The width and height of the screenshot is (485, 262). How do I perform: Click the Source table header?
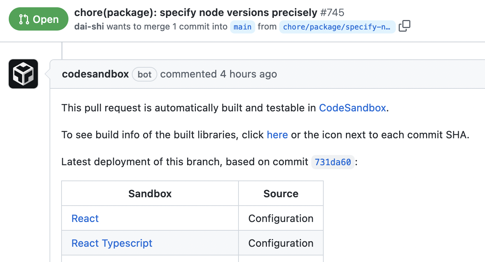click(280, 193)
